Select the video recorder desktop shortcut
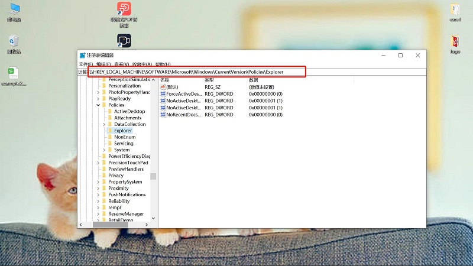Viewport: 473px width, 266px height. pos(124,41)
